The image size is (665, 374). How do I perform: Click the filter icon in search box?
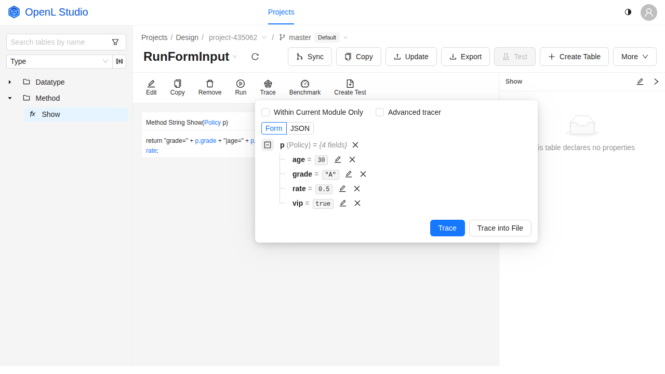pyautogui.click(x=115, y=42)
